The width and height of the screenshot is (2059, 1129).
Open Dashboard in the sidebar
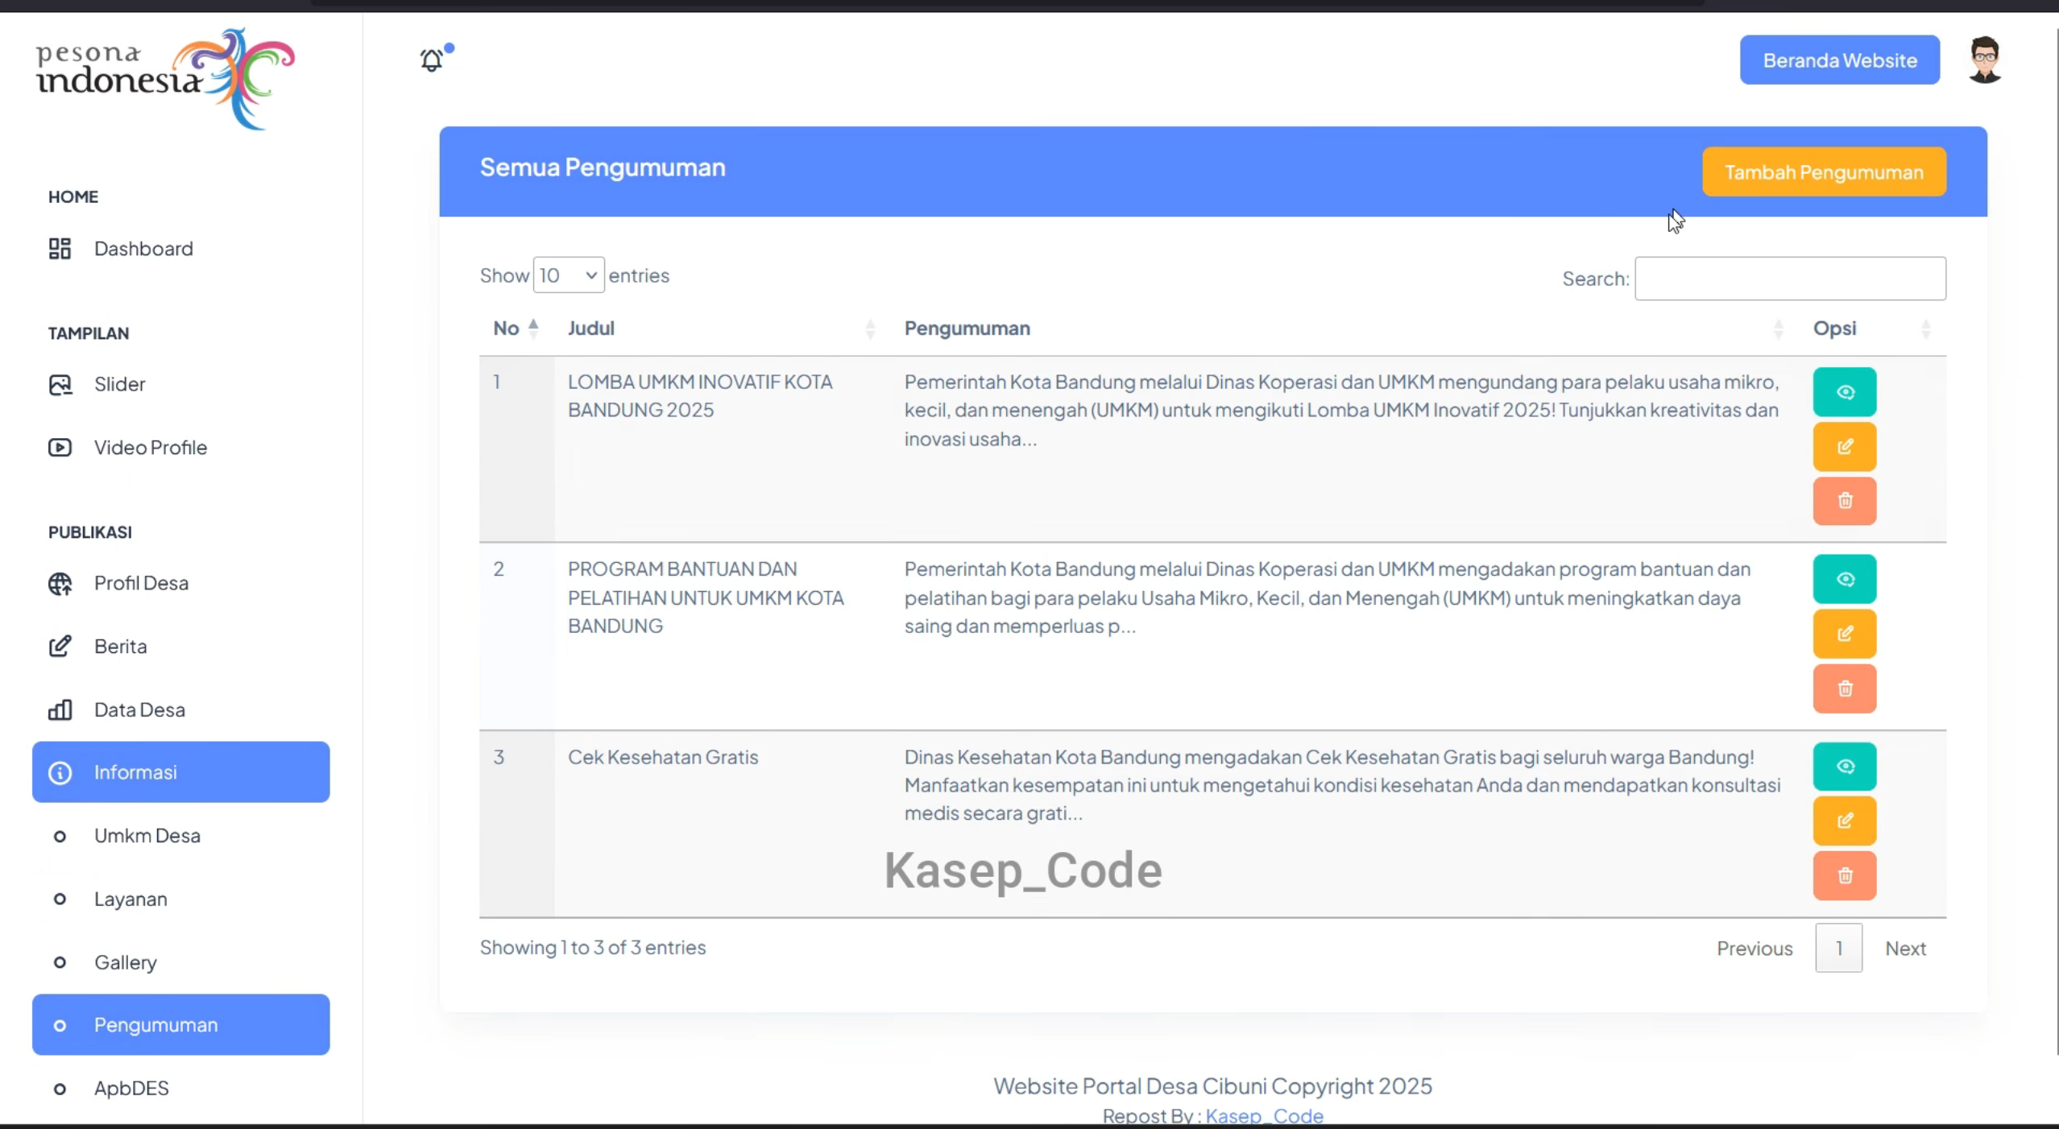pos(180,249)
